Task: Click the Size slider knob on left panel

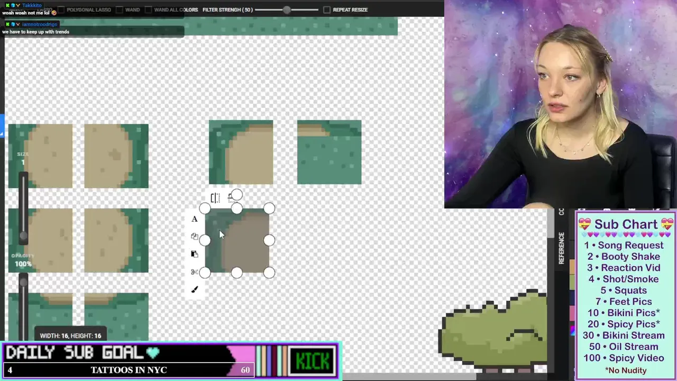Action: click(23, 236)
